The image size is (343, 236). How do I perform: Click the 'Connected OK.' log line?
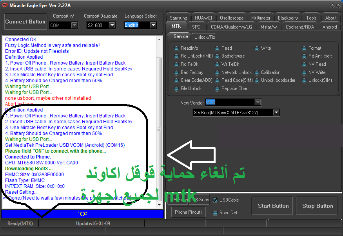(x=22, y=39)
